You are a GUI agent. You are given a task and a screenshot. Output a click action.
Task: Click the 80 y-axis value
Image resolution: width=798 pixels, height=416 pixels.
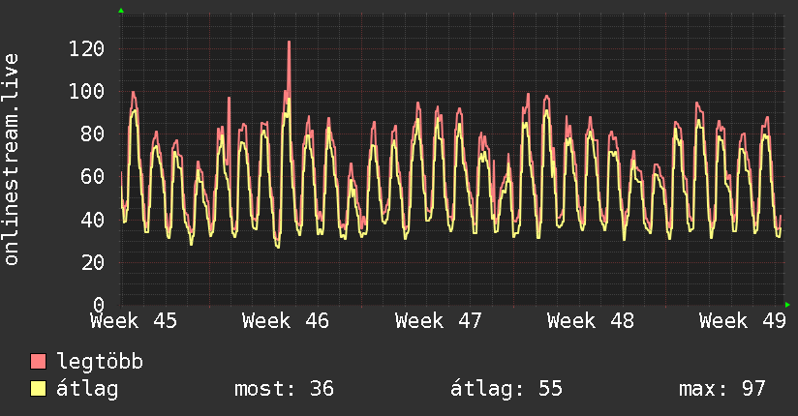(x=93, y=134)
